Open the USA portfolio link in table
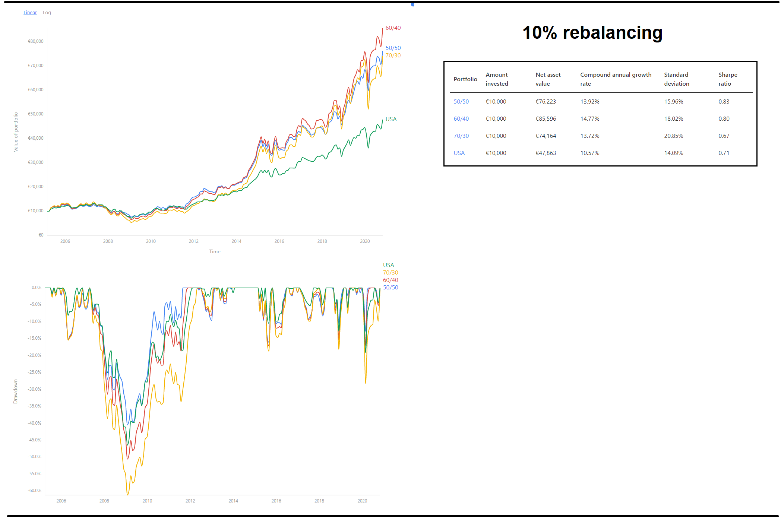 click(x=459, y=153)
